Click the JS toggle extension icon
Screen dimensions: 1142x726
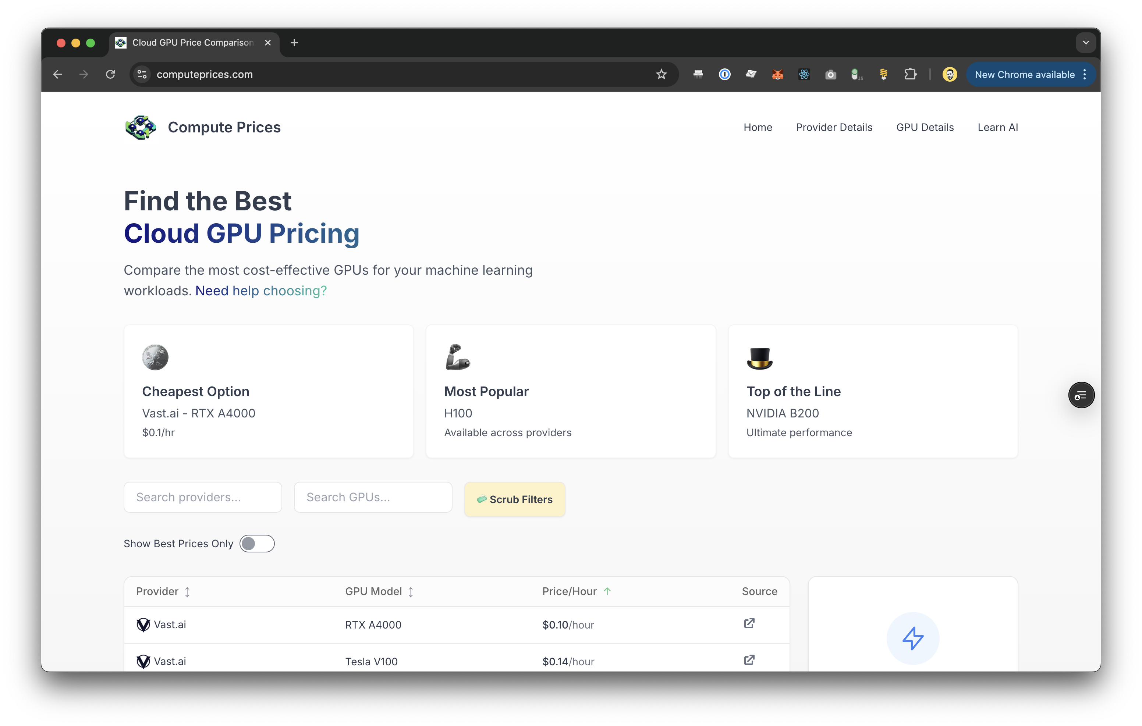[857, 74]
